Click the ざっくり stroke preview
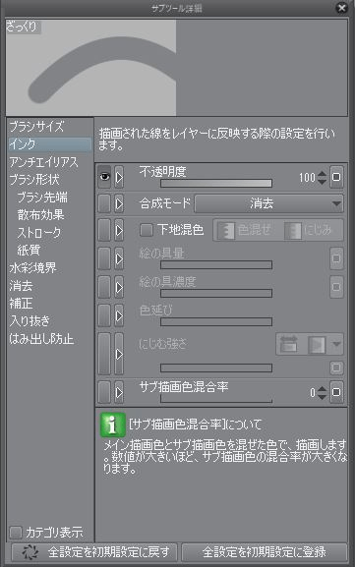The height and width of the screenshot is (567, 355). (x=90, y=68)
